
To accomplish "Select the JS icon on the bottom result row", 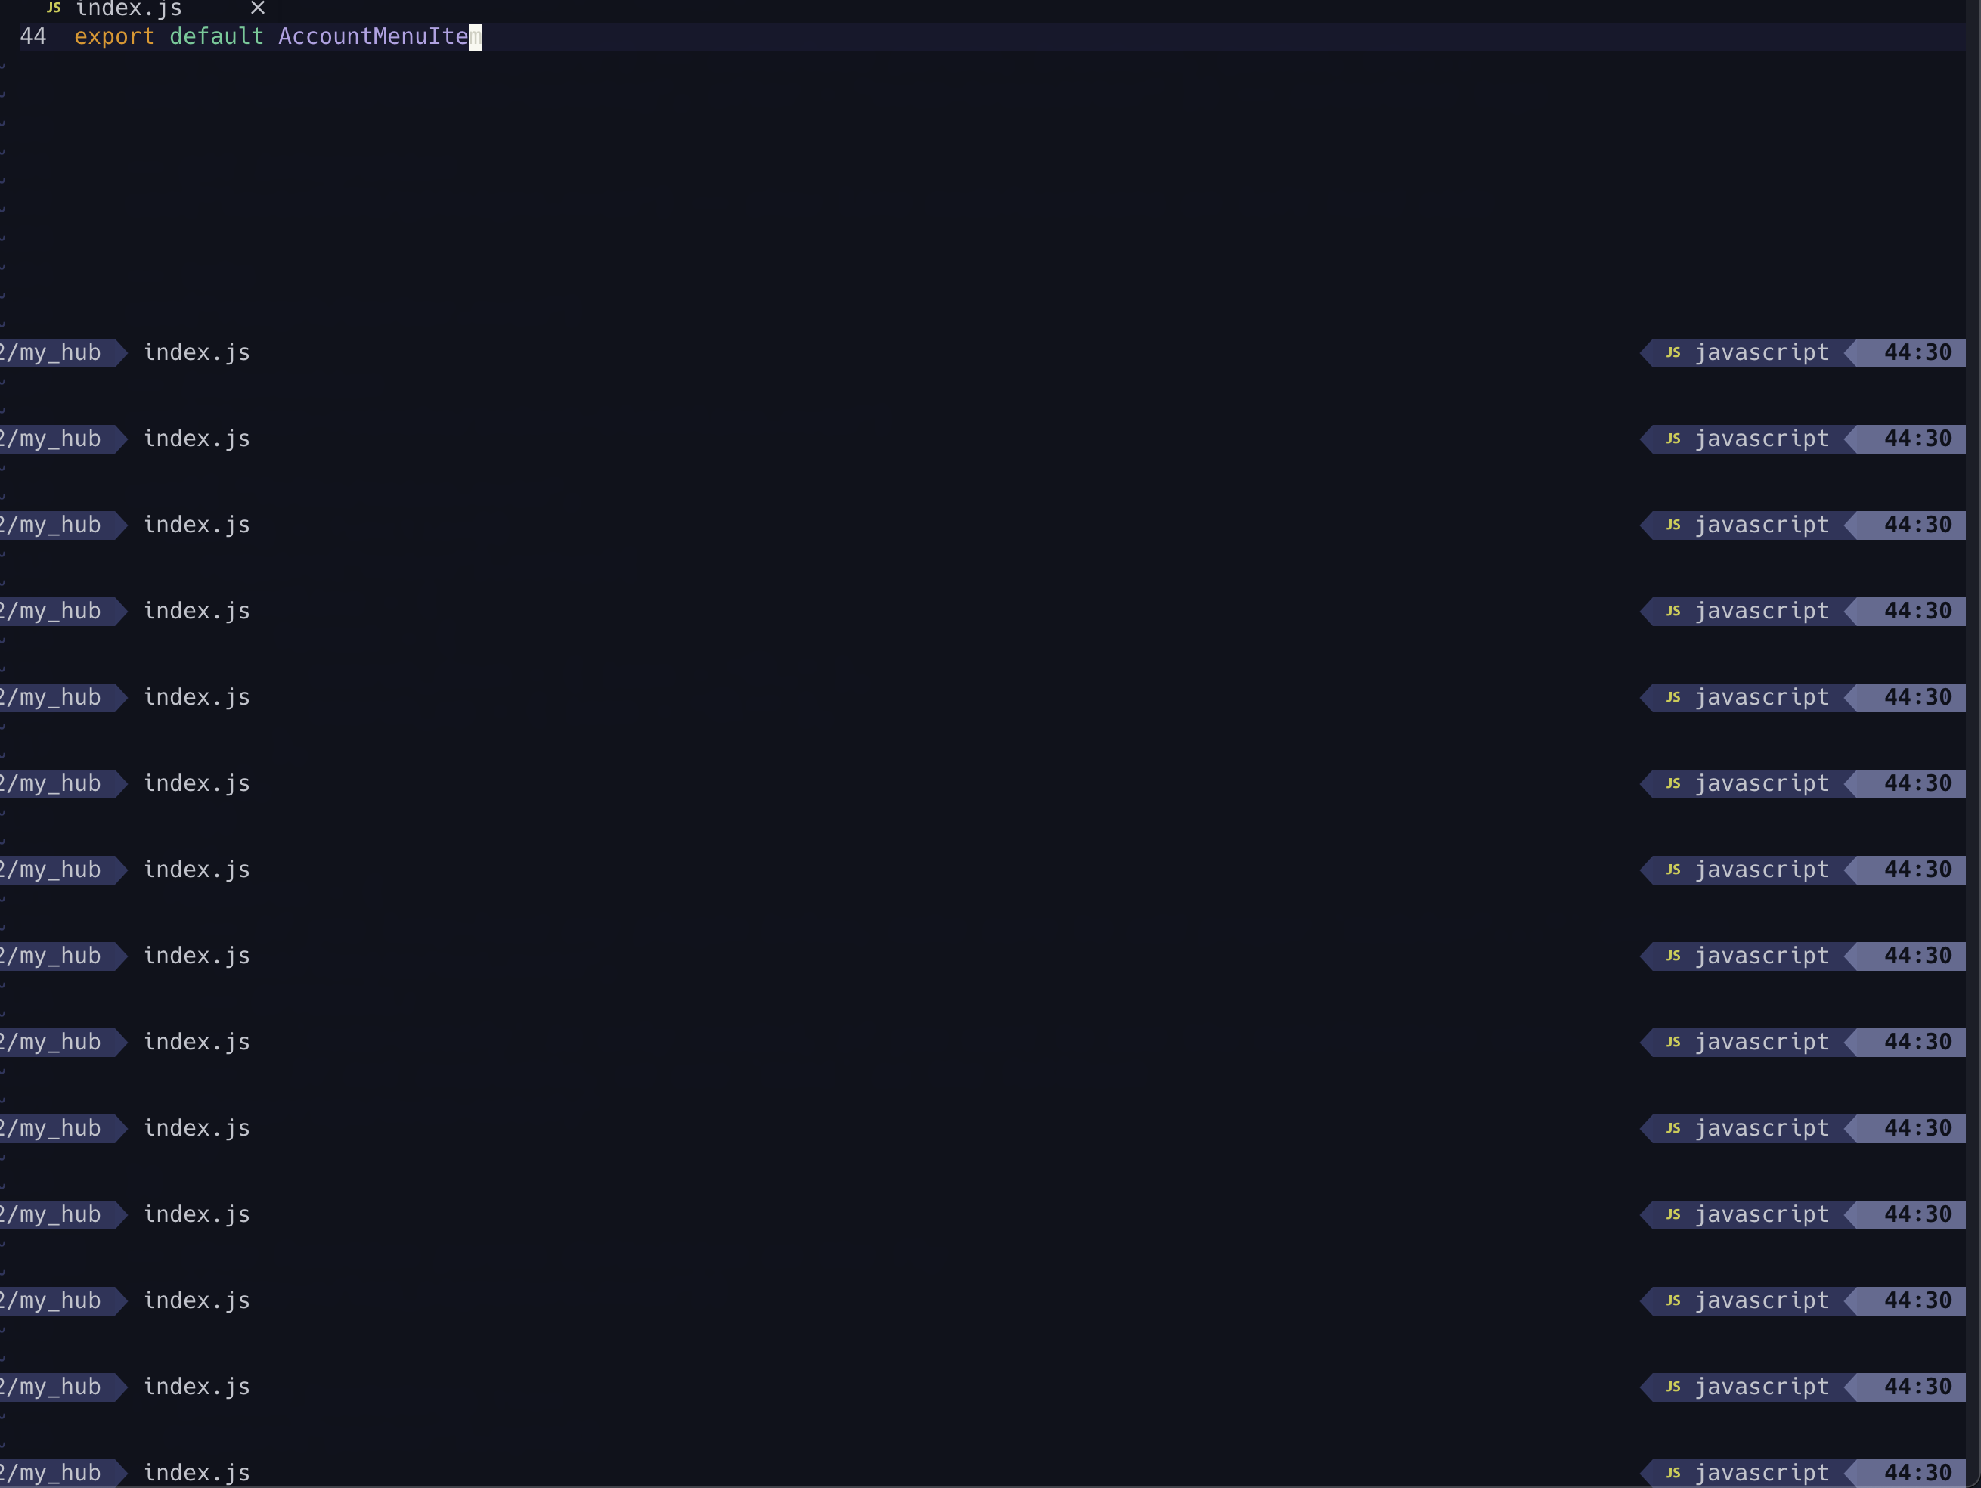I will (x=1673, y=1472).
